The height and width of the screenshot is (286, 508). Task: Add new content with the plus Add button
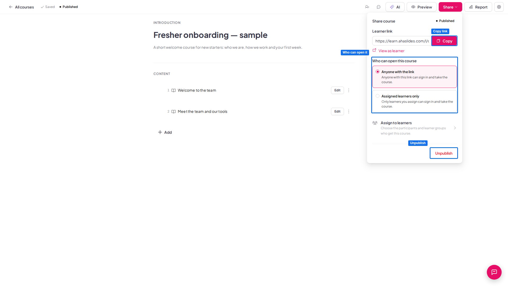pyautogui.click(x=165, y=132)
